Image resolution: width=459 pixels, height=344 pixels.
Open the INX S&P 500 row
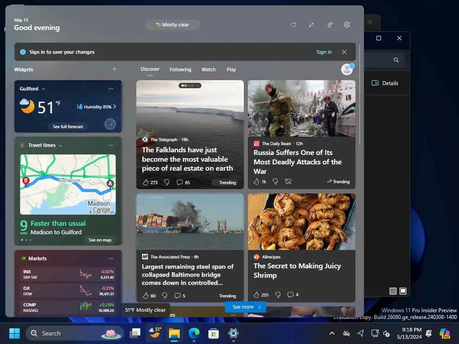(68, 274)
